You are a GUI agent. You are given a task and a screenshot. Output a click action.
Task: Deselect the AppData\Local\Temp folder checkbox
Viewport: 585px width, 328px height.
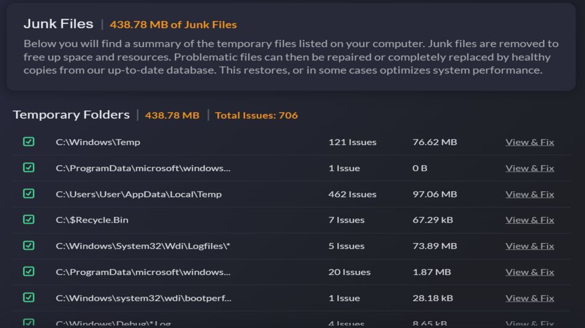click(x=28, y=194)
